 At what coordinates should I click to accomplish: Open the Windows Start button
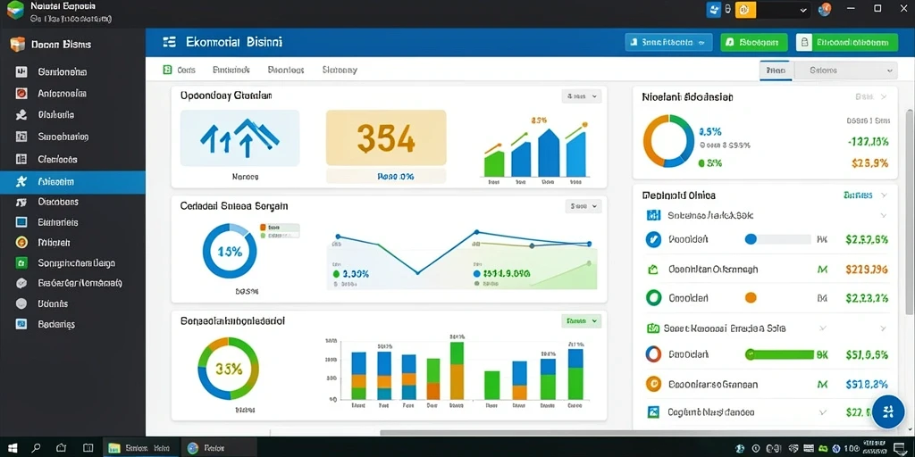click(x=12, y=448)
